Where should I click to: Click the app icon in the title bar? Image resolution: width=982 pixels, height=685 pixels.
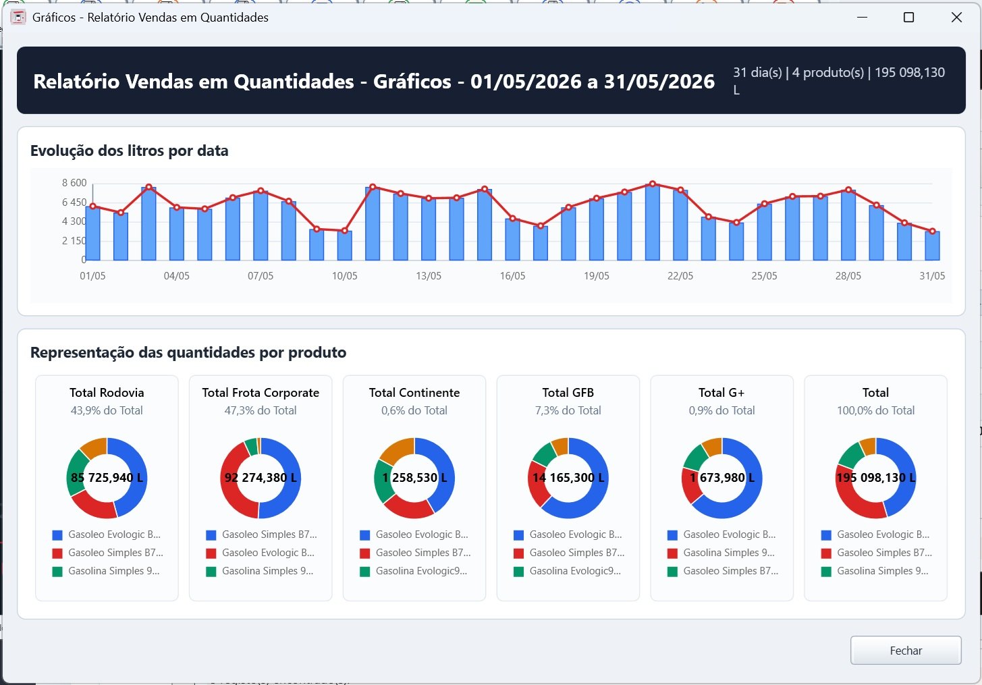pyautogui.click(x=18, y=18)
